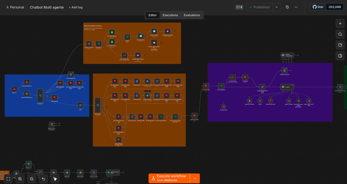Select the Delete Chat Buffer Redis node
This screenshot has width=347, height=184.
pyautogui.click(x=194, y=116)
